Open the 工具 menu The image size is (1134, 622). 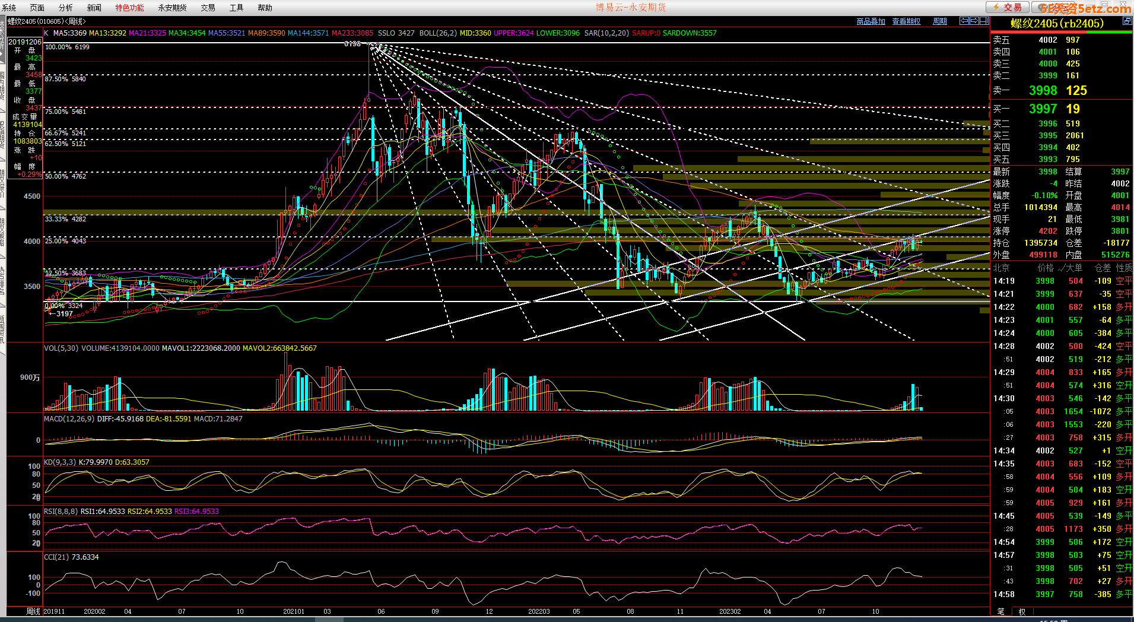pos(236,8)
